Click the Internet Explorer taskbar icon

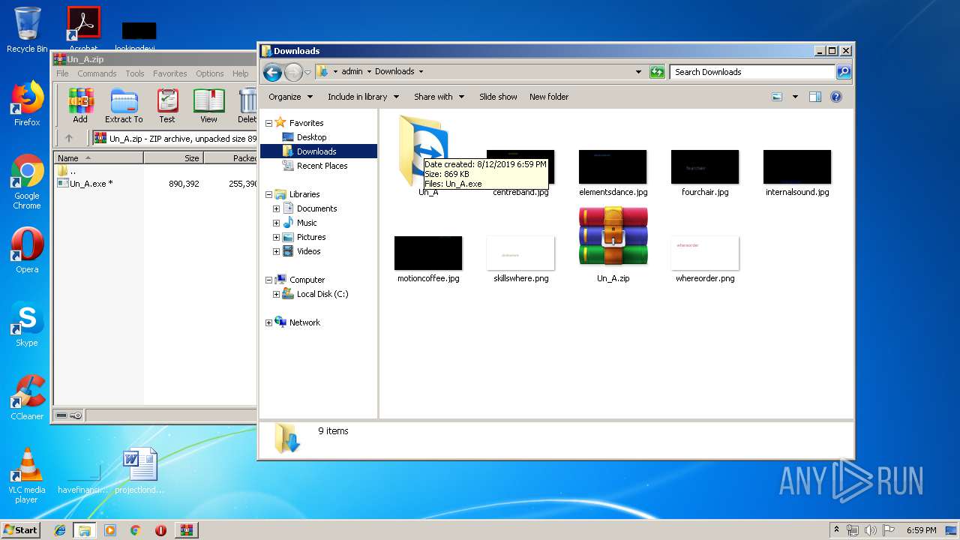[60, 530]
